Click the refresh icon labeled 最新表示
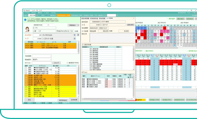Viewport: 197px width, 119px height. [49, 15]
